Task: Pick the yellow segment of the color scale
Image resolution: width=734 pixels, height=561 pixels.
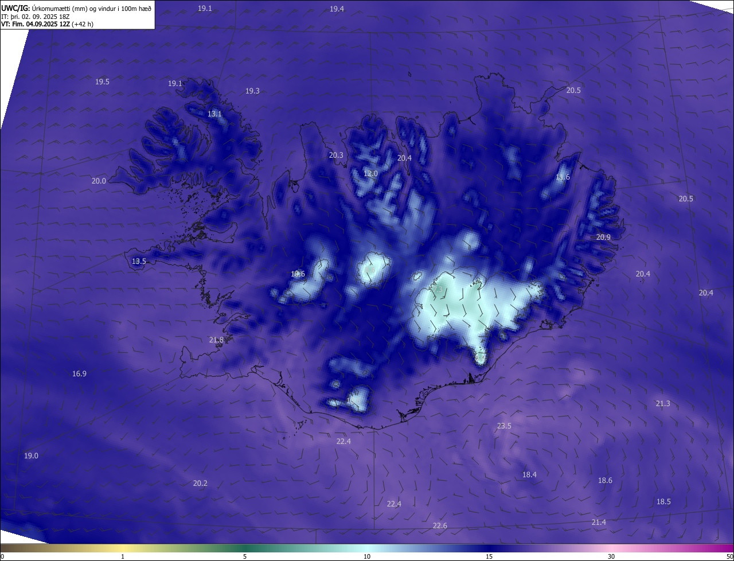Action: pos(123,548)
